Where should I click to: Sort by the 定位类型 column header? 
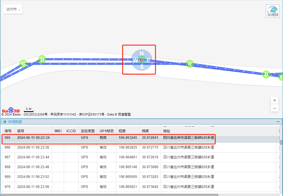88,131
